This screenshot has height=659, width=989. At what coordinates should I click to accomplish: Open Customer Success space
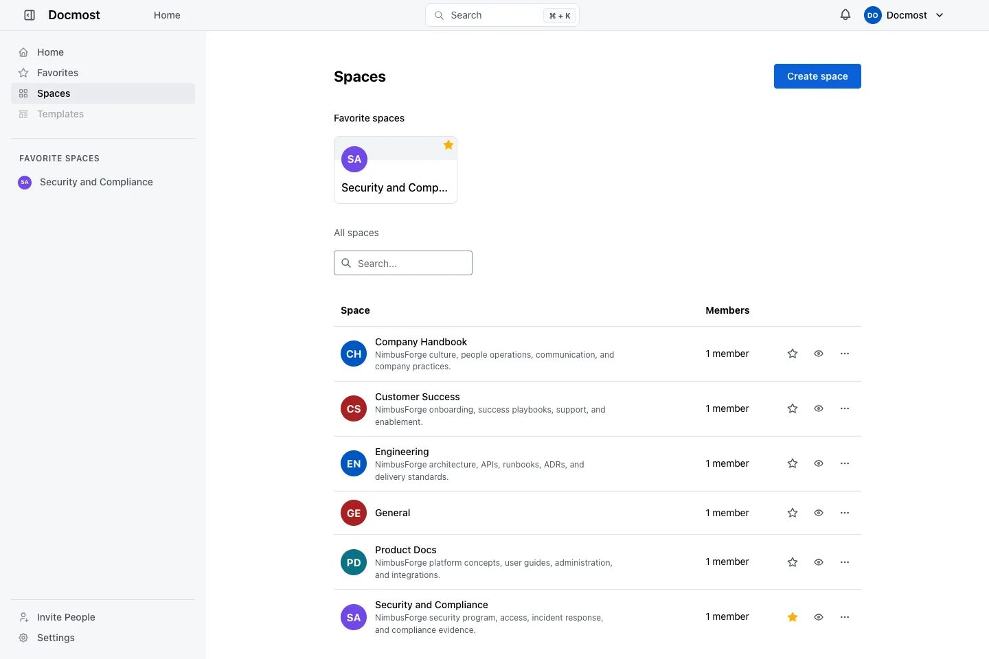(418, 397)
